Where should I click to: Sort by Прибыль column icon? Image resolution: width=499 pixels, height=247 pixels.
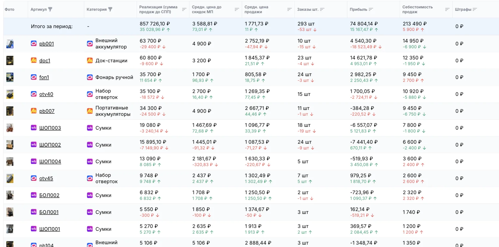click(x=371, y=9)
